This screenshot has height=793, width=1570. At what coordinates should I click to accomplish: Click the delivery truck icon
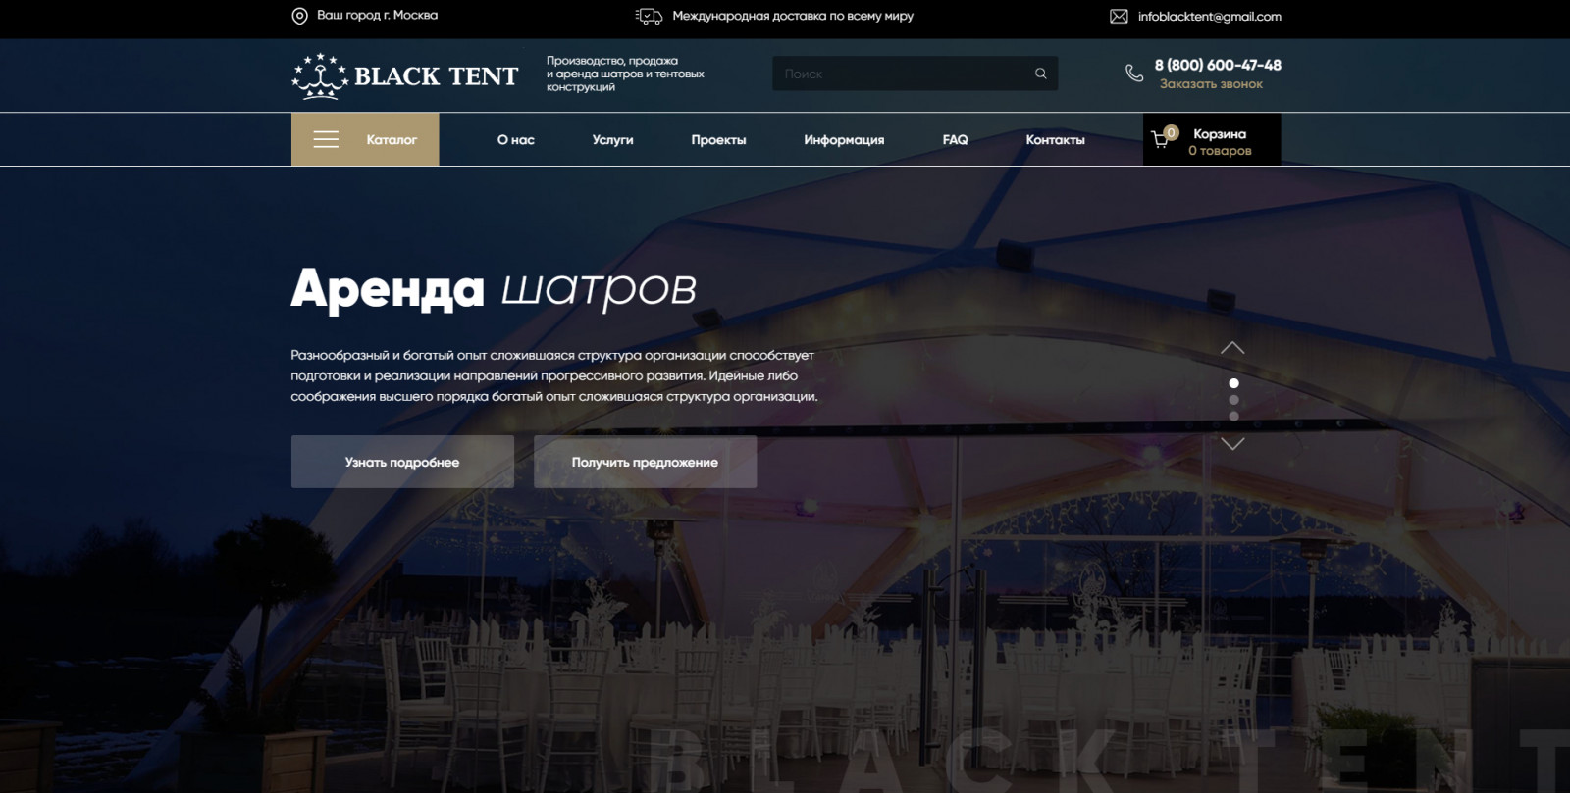tap(649, 16)
